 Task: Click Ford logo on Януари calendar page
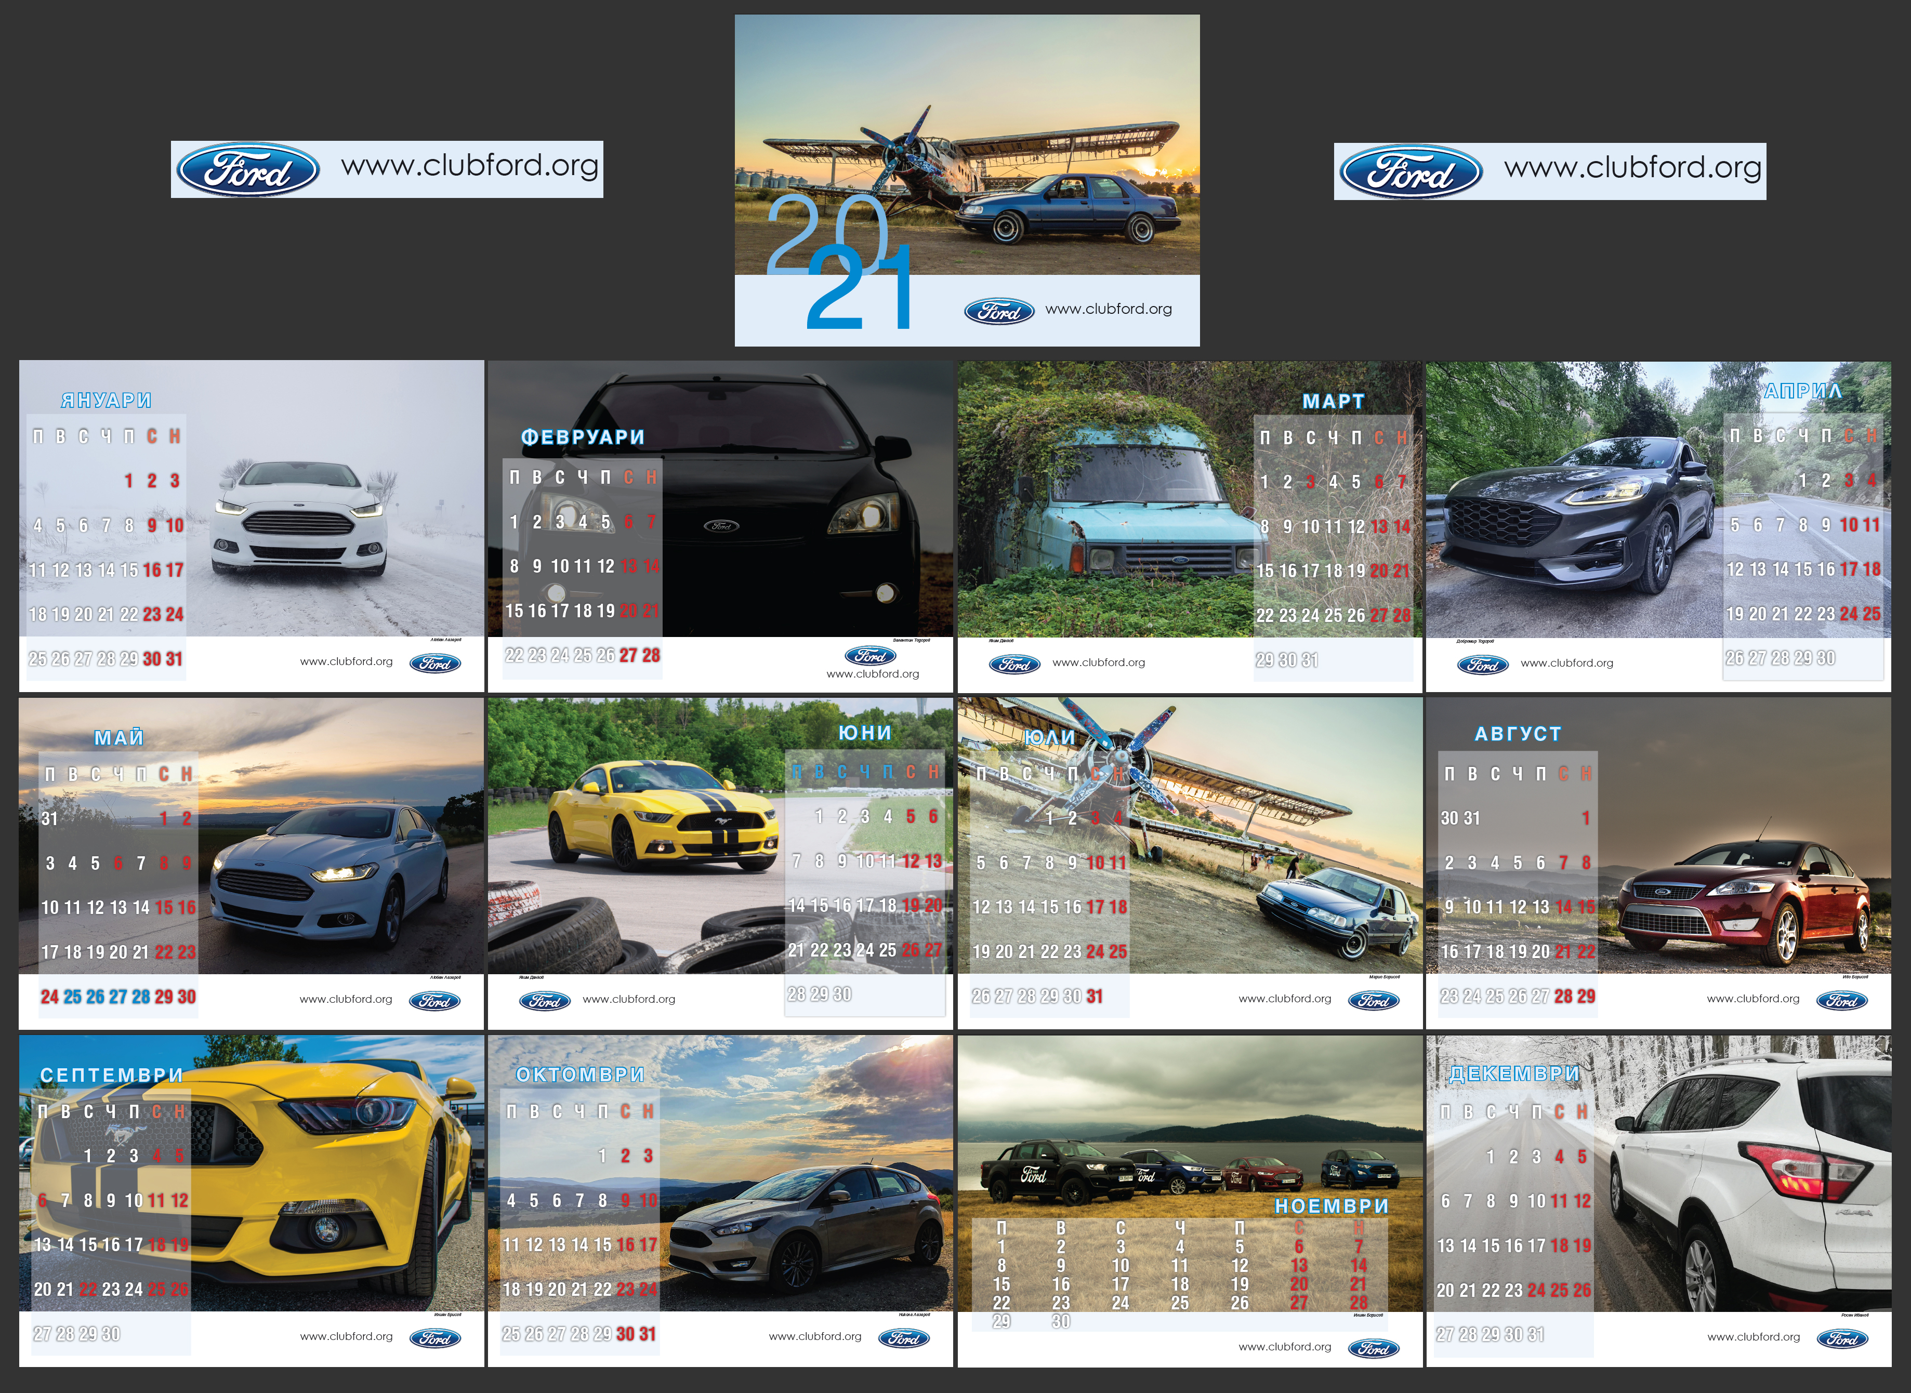[435, 663]
